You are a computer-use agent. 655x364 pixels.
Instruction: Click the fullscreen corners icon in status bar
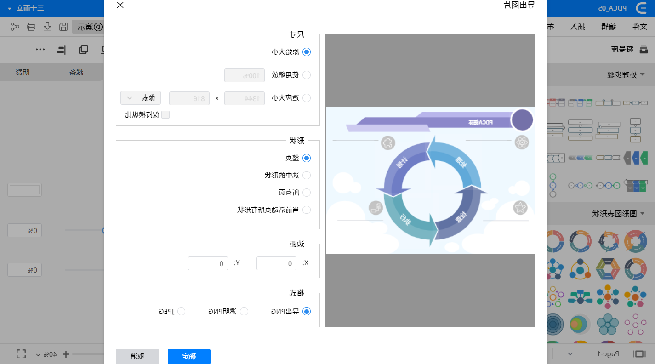21,354
